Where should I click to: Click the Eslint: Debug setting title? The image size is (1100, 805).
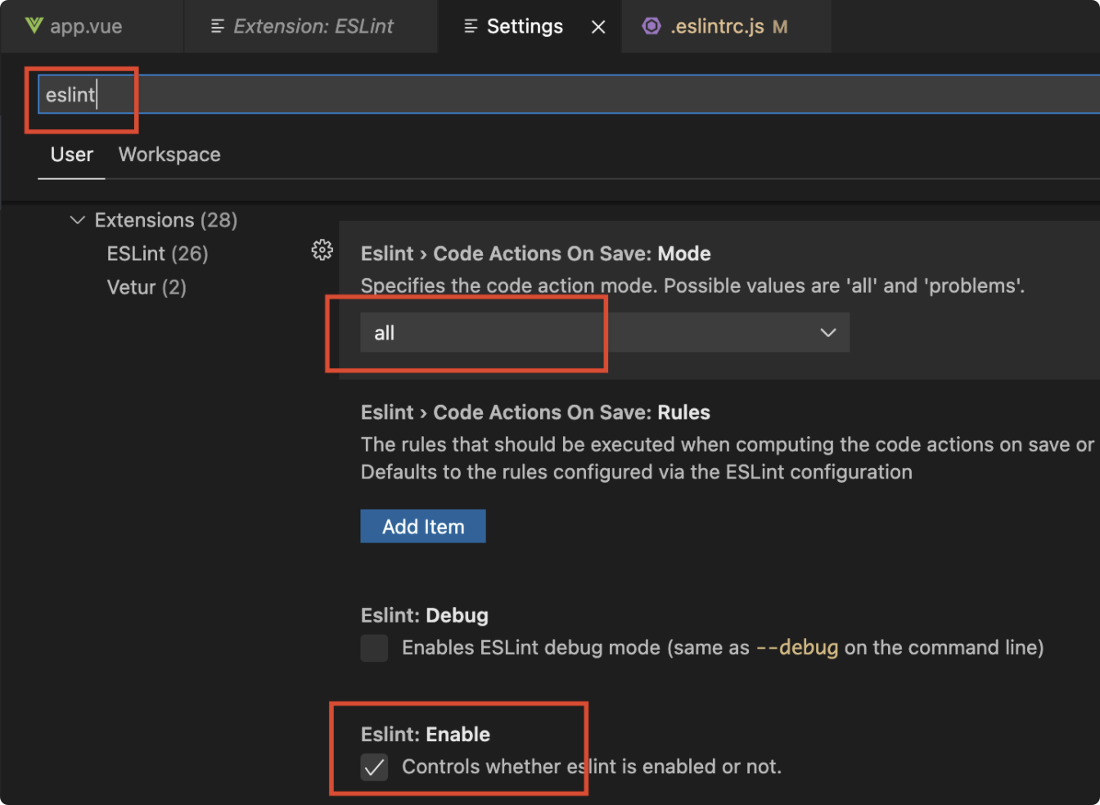click(425, 615)
